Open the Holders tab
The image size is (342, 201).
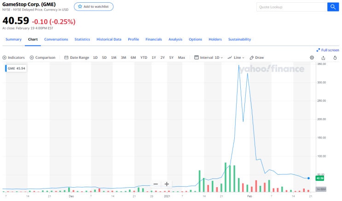pos(215,40)
